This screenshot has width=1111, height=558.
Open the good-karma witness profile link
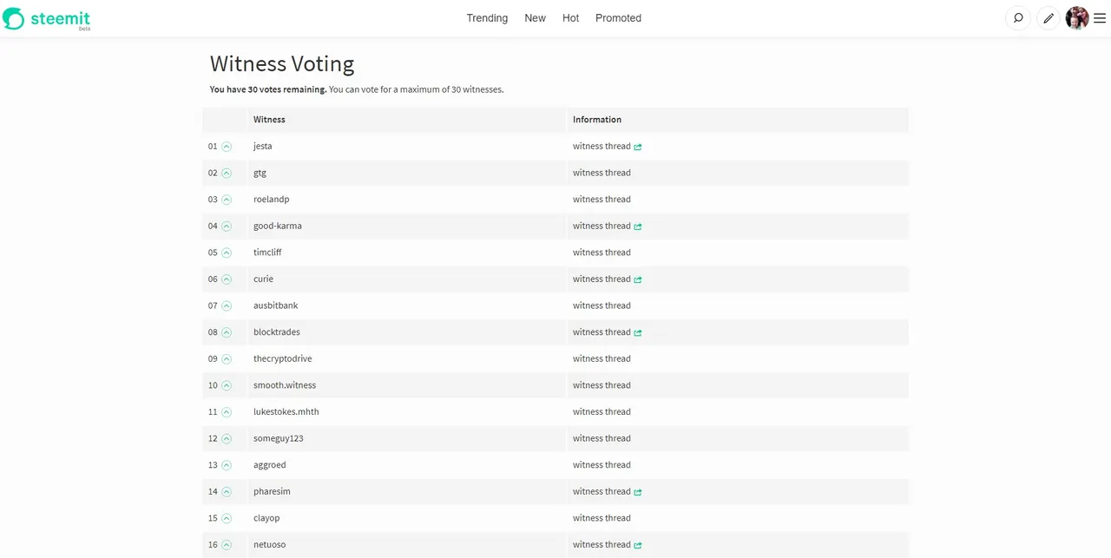[278, 226]
